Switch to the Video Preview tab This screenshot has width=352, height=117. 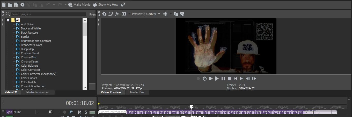click(x=111, y=92)
